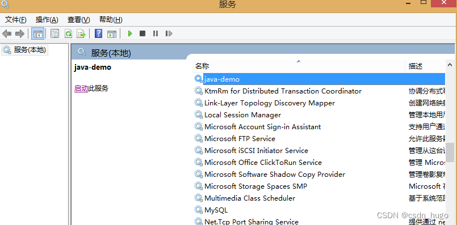Click the 支持用户通 description cell

(x=427, y=127)
